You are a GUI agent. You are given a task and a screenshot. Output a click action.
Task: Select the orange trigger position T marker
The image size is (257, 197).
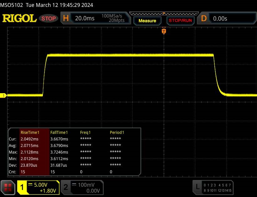(164, 31)
